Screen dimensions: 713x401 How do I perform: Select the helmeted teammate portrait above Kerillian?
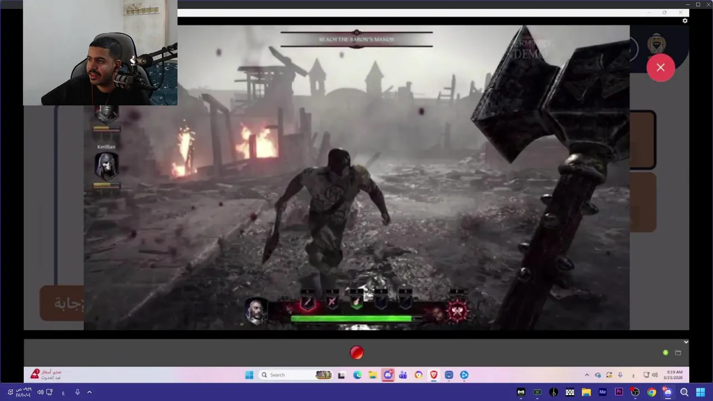tap(106, 114)
